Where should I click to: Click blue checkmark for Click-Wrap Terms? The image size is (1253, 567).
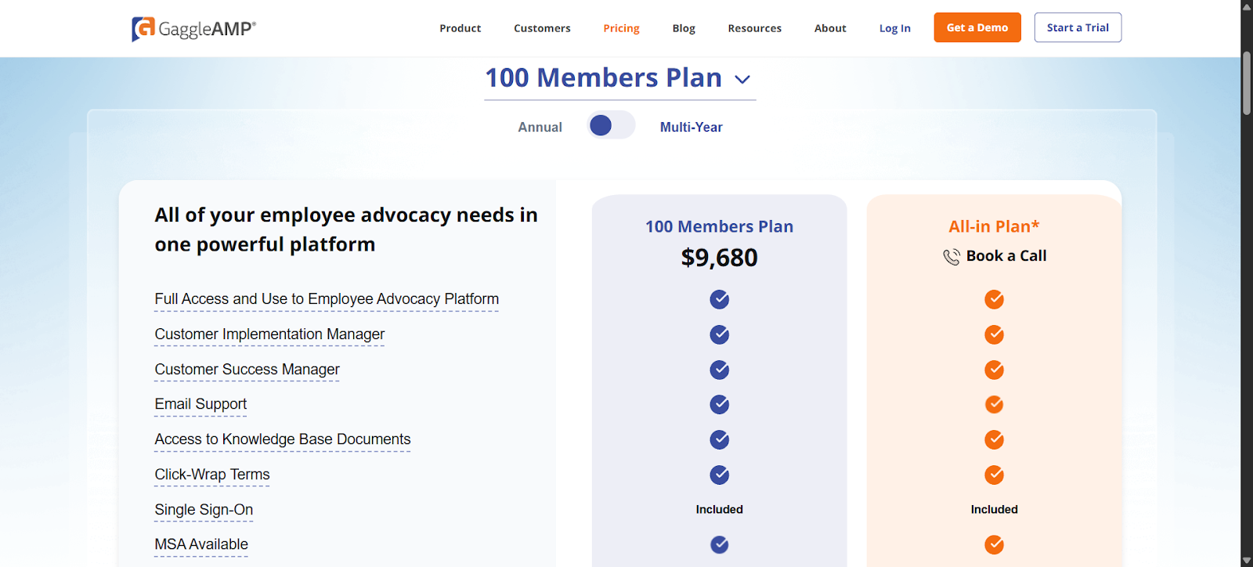tap(720, 475)
